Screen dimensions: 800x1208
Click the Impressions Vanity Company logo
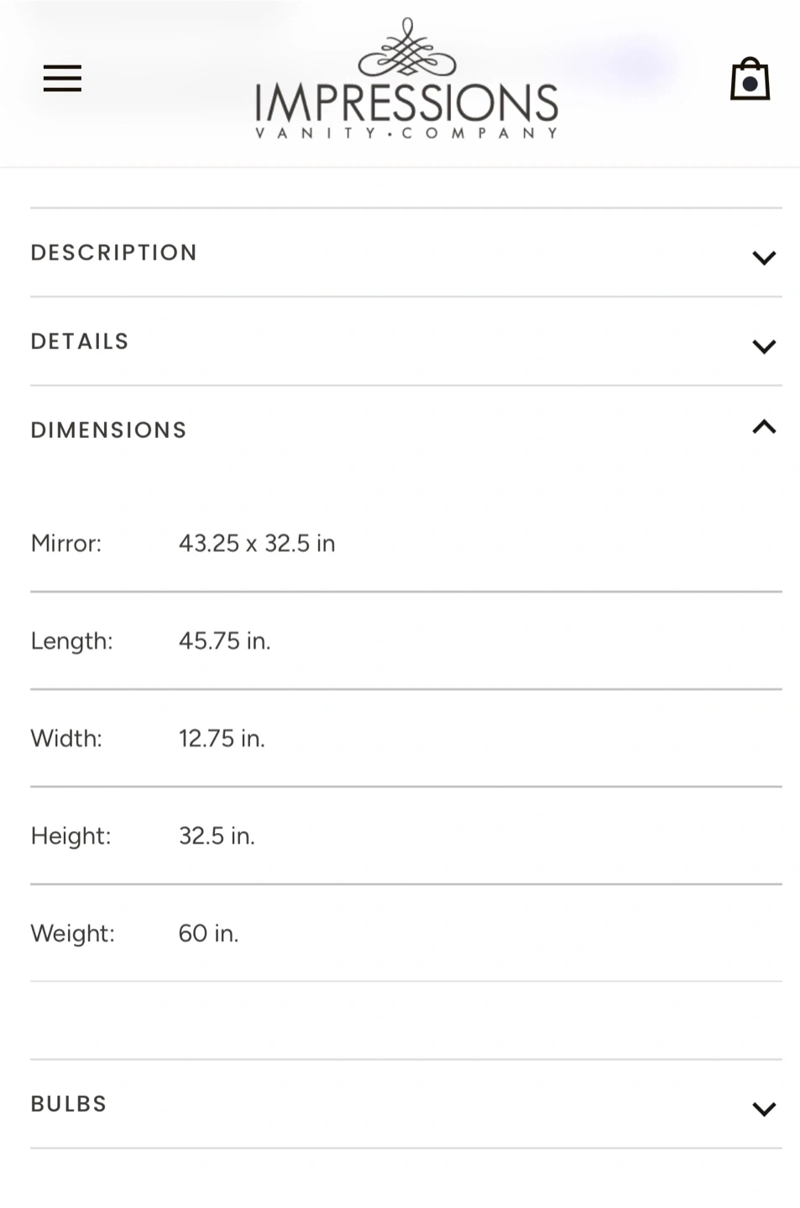pos(407,80)
